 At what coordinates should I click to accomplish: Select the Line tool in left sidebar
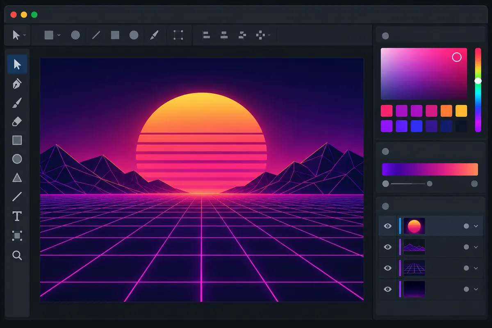(17, 197)
